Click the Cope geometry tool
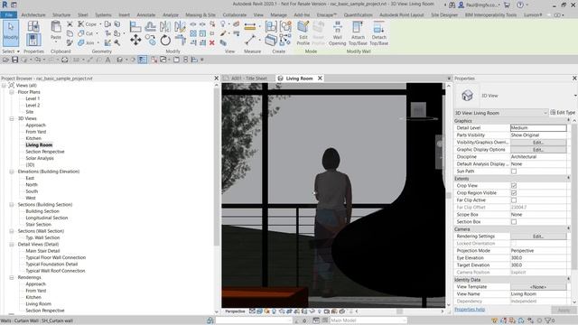 click(x=88, y=24)
